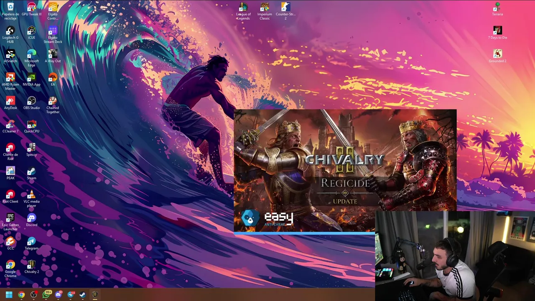Open Terraria desktop shortcut
This screenshot has width=535, height=301.
tap(497, 9)
